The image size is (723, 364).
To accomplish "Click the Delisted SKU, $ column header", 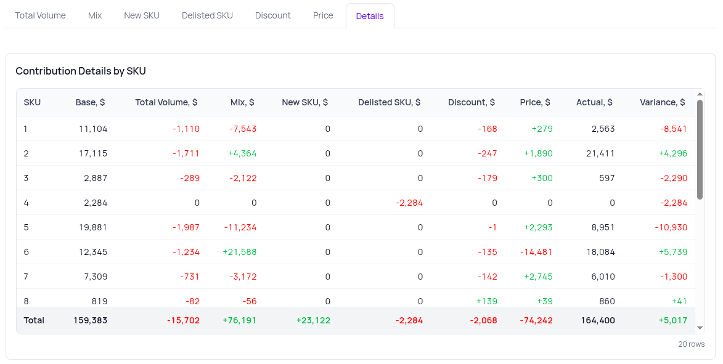I will coord(389,102).
